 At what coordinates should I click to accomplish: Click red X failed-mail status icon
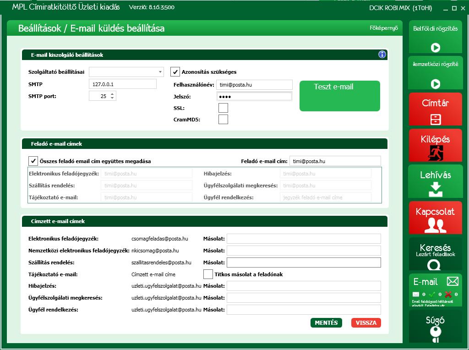pos(448,295)
